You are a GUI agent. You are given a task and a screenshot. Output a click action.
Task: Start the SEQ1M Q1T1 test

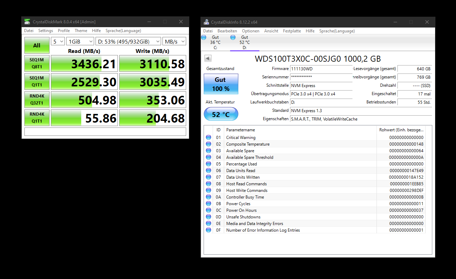coord(37,81)
